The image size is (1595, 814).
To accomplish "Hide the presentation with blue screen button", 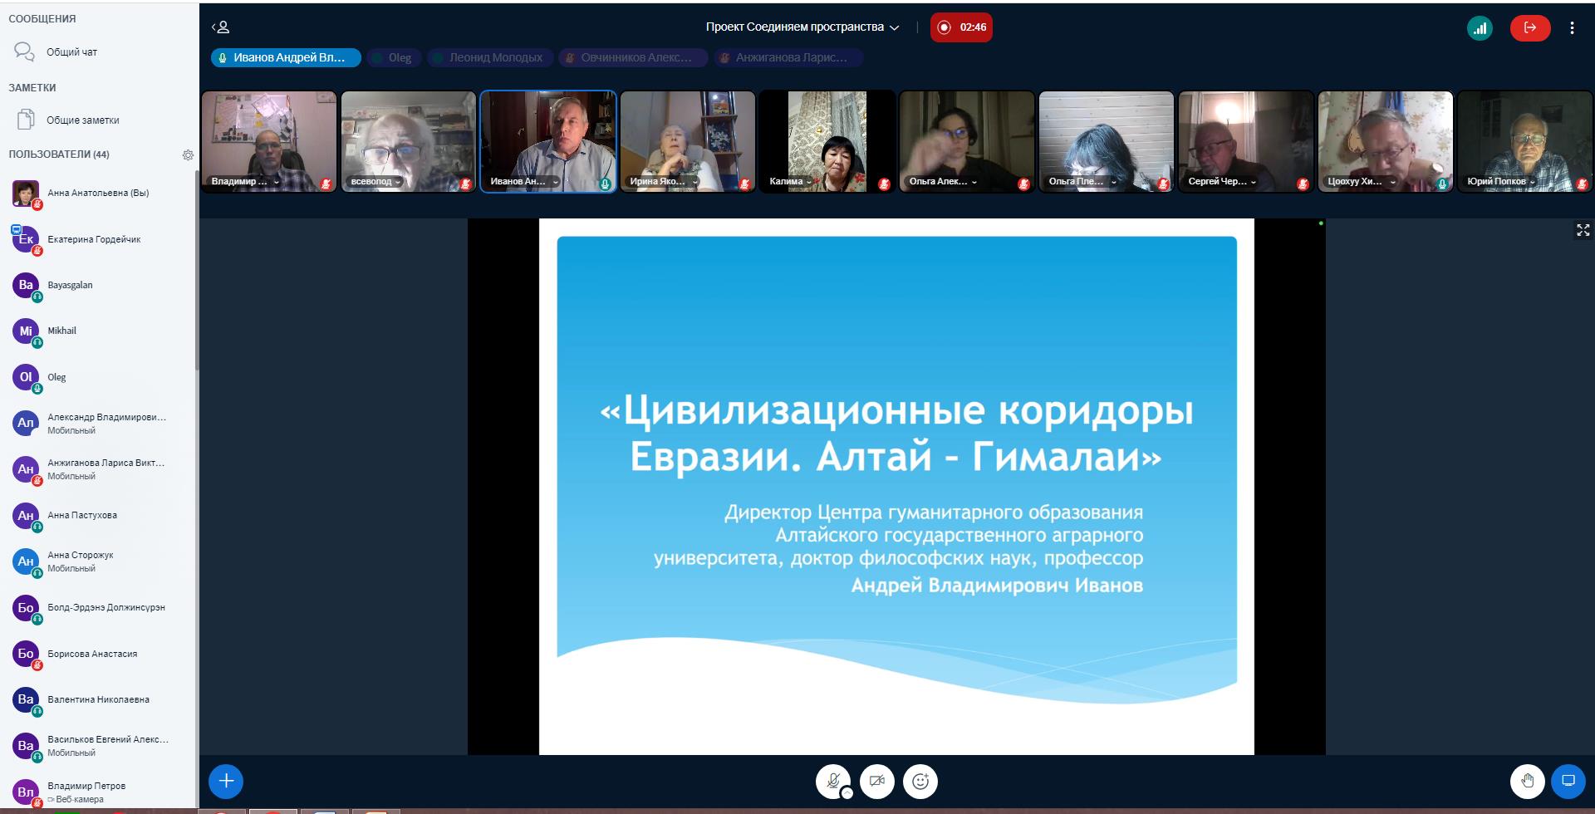I will [1568, 781].
